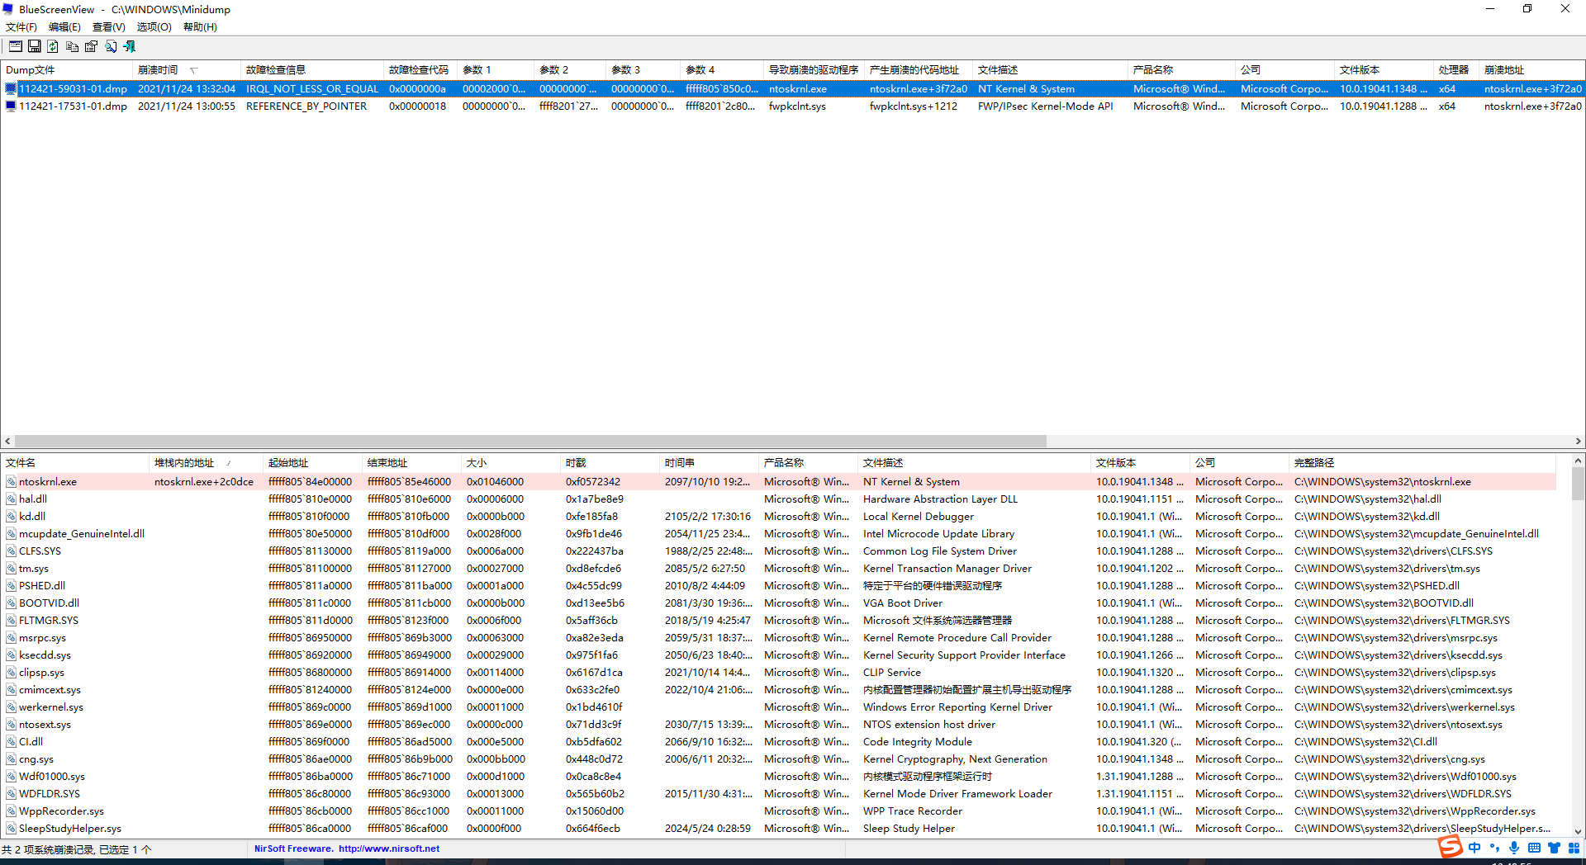
Task: Sort by the 崩溃时间 column header
Action: pos(158,70)
